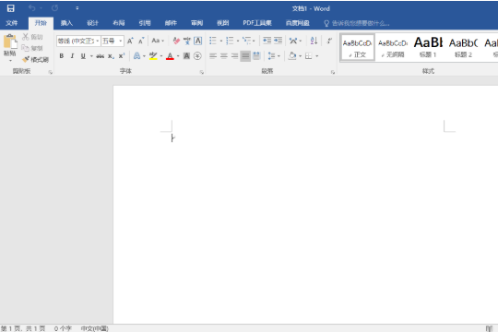Image resolution: width=498 pixels, height=332 pixels.
Task: Toggle Bold formatting
Action: click(62, 56)
